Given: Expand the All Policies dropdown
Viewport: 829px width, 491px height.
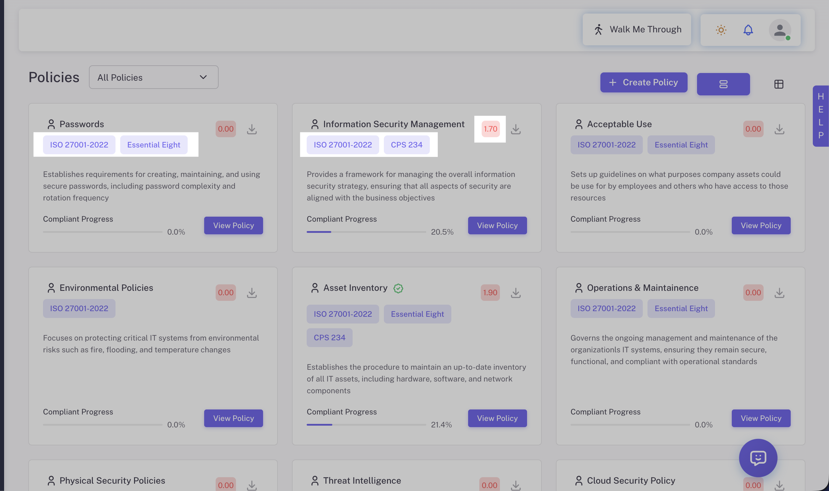Looking at the screenshot, I should coord(153,77).
